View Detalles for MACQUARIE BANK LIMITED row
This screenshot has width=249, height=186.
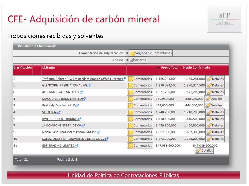coord(213,99)
